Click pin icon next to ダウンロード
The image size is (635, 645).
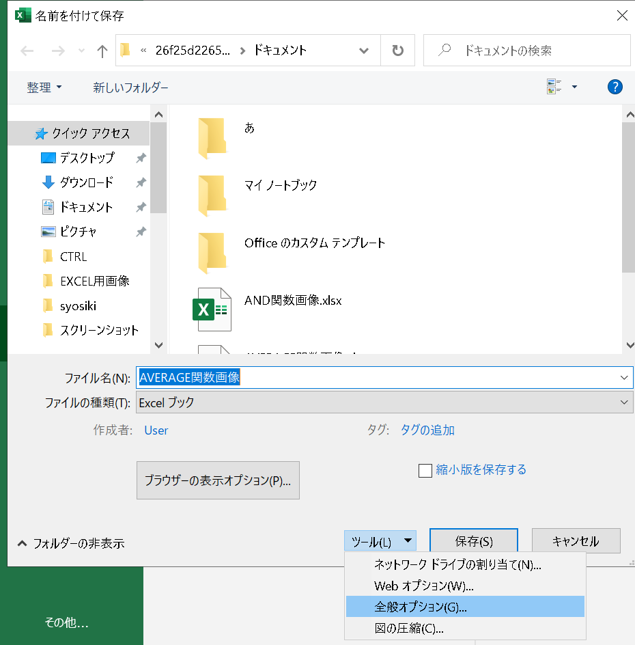point(141,182)
